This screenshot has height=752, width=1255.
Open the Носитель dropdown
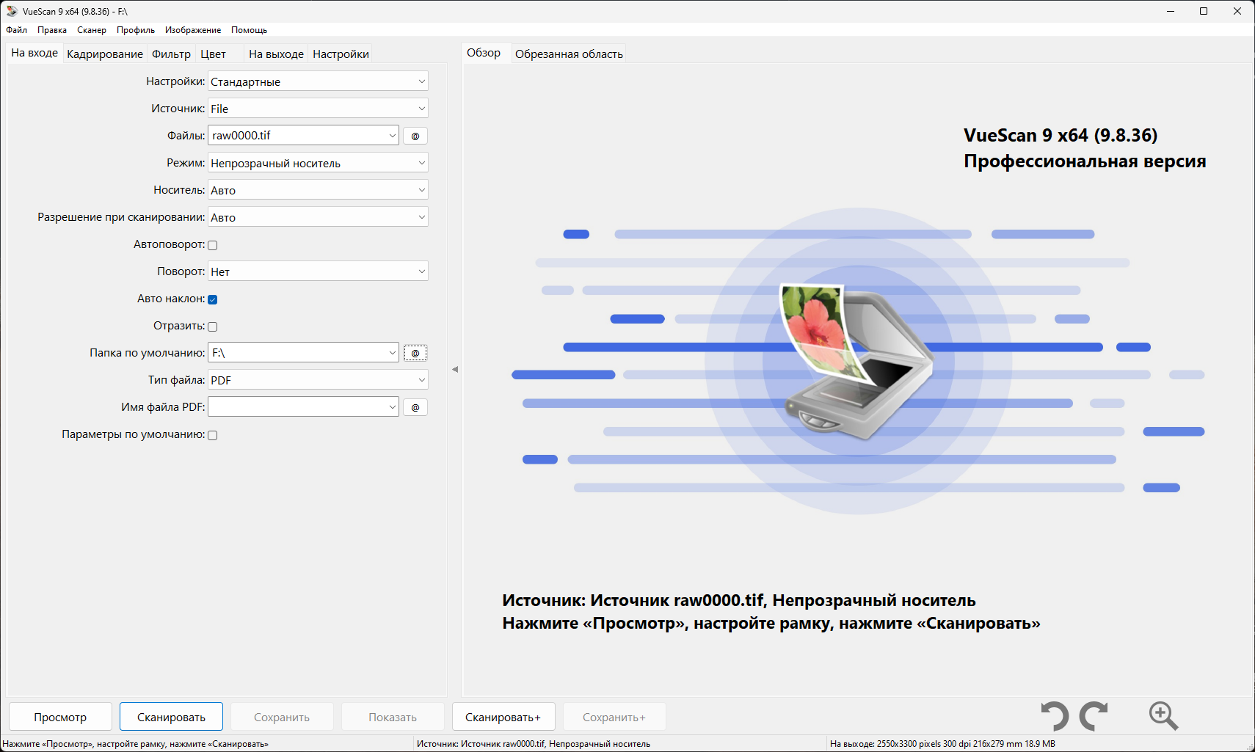pos(318,190)
